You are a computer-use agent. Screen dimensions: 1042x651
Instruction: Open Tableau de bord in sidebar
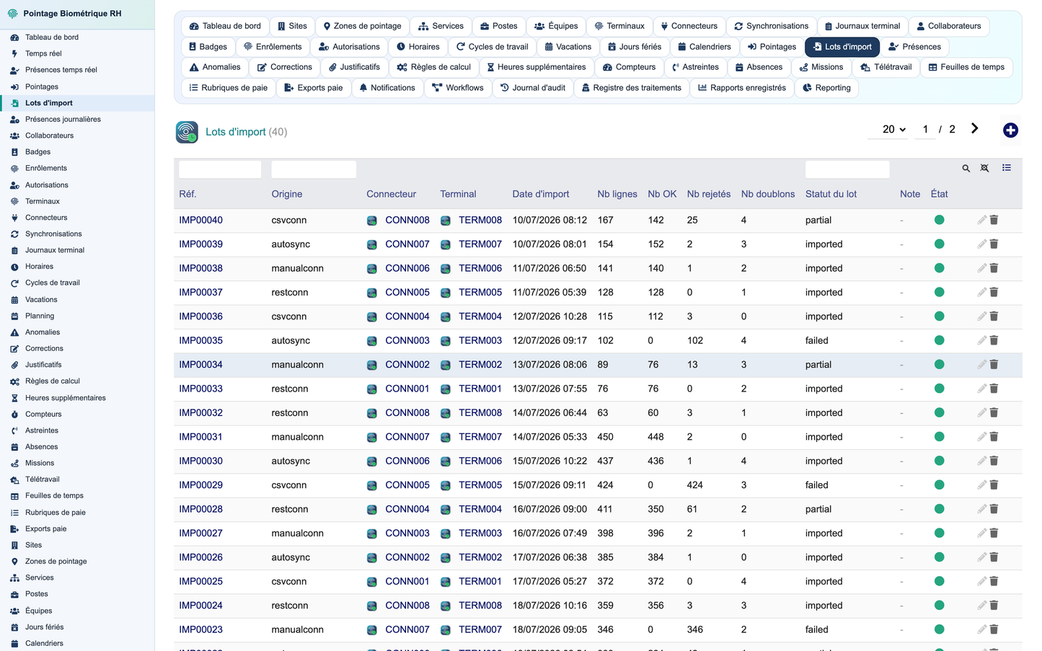[52, 37]
